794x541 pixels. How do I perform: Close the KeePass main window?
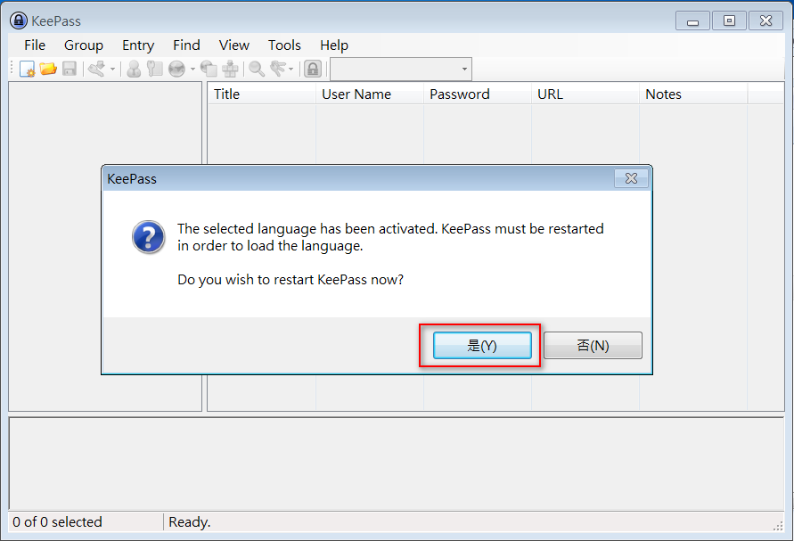(x=766, y=20)
